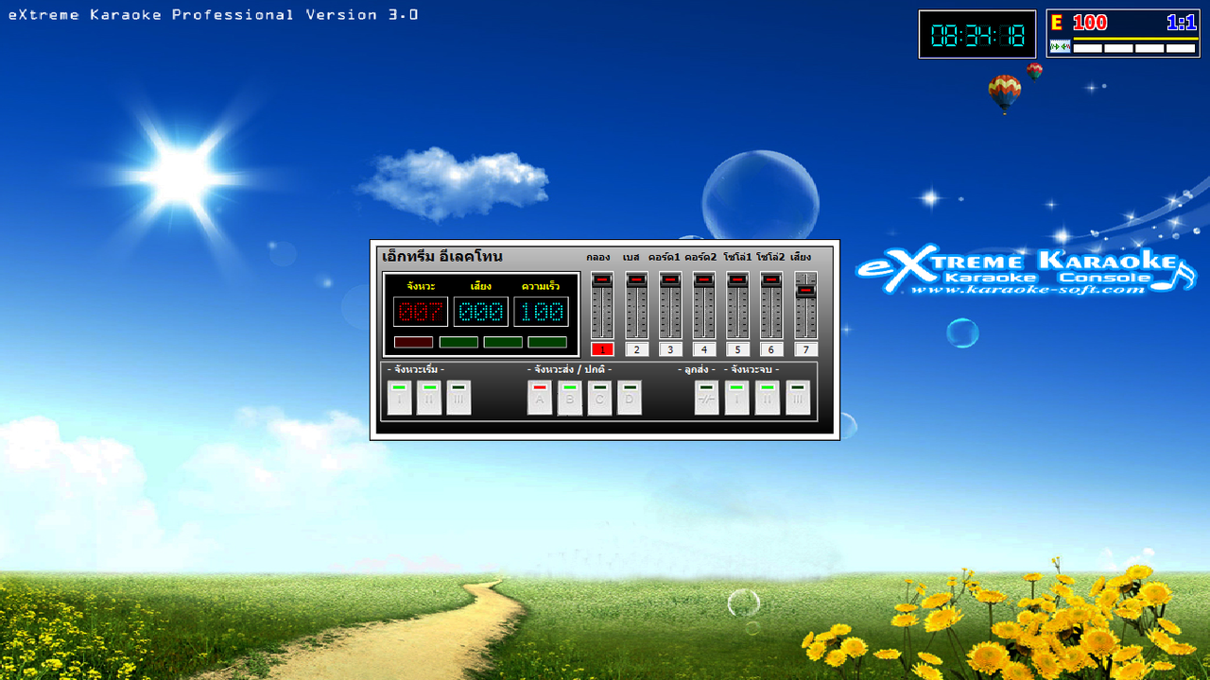This screenshot has width=1210, height=680.
Task: Toggle fill switch D
Action: click(630, 398)
